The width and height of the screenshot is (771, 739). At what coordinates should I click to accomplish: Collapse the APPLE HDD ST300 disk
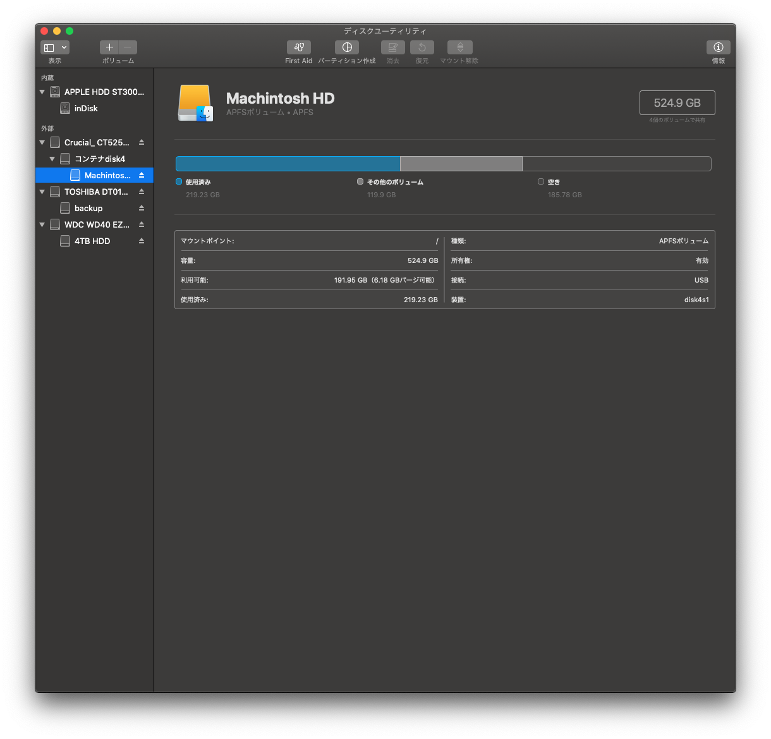(42, 92)
